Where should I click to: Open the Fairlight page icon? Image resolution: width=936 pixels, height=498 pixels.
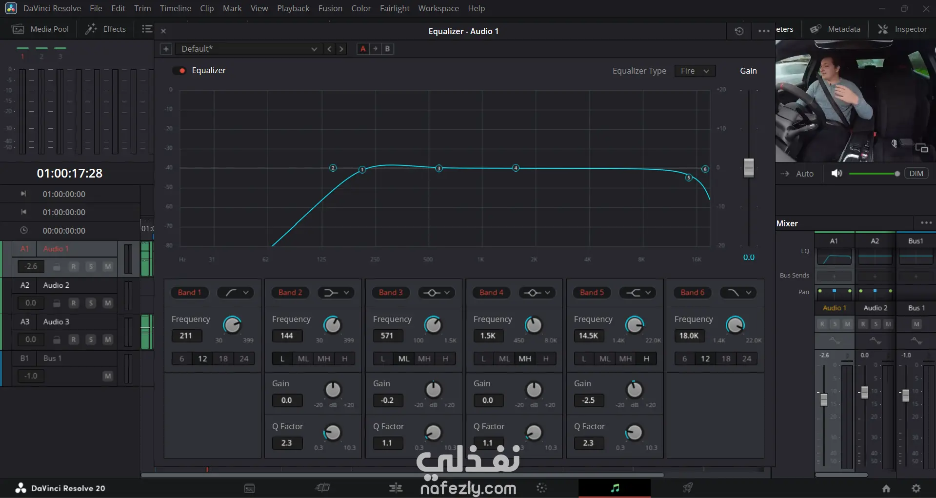[x=615, y=488]
